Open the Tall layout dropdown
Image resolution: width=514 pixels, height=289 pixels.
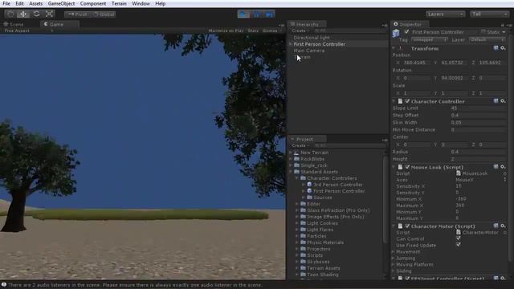[x=489, y=14]
